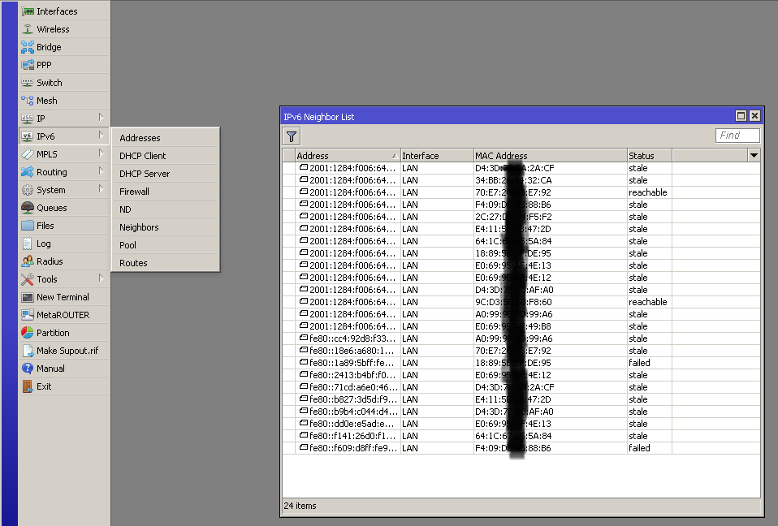Viewport: 778px width, 526px height.
Task: Expand the Tools submenu arrow
Action: click(101, 278)
